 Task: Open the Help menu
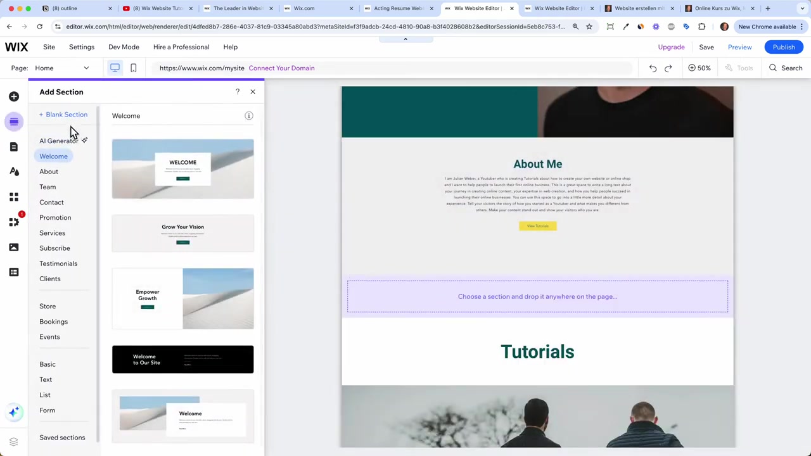(230, 47)
